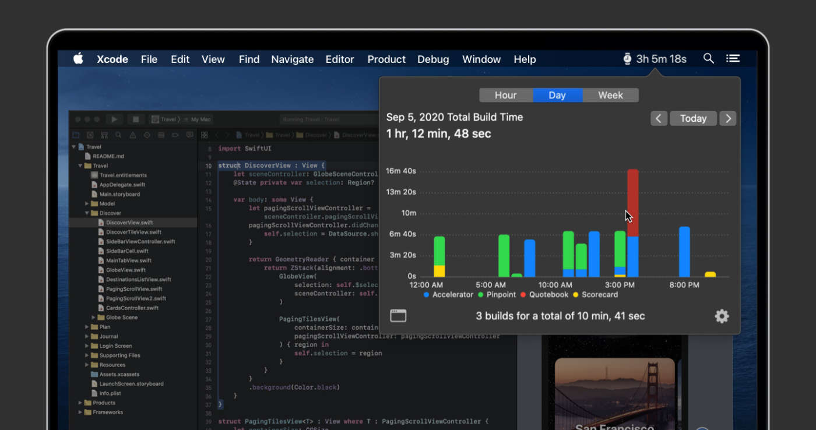Image resolution: width=816 pixels, height=430 pixels.
Task: Click the build timer stopwatch in menu bar
Action: coord(628,59)
